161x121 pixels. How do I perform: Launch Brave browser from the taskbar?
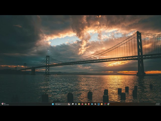(89, 104)
